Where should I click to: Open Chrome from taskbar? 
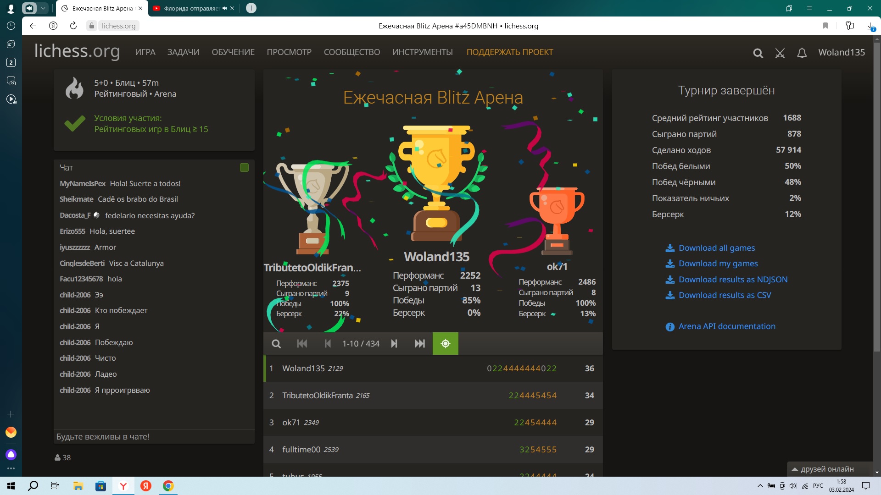(168, 486)
